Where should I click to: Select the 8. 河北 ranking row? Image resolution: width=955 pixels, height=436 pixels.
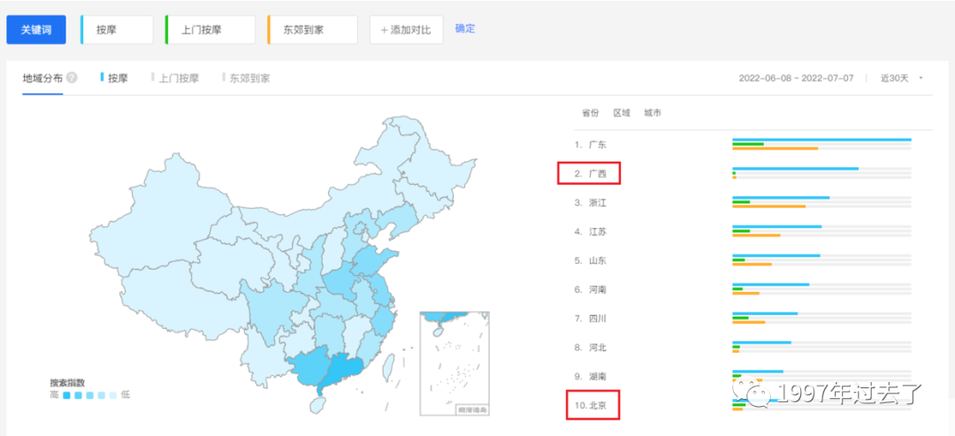[743, 348]
